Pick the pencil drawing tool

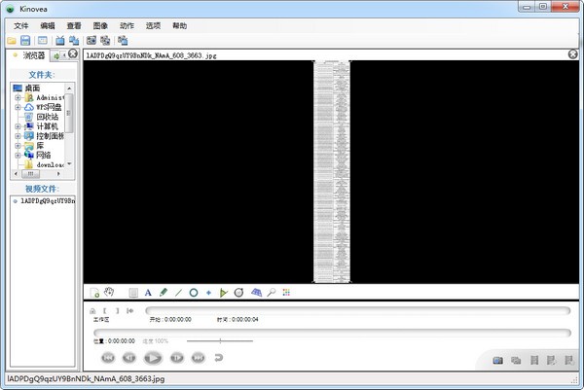click(x=164, y=293)
